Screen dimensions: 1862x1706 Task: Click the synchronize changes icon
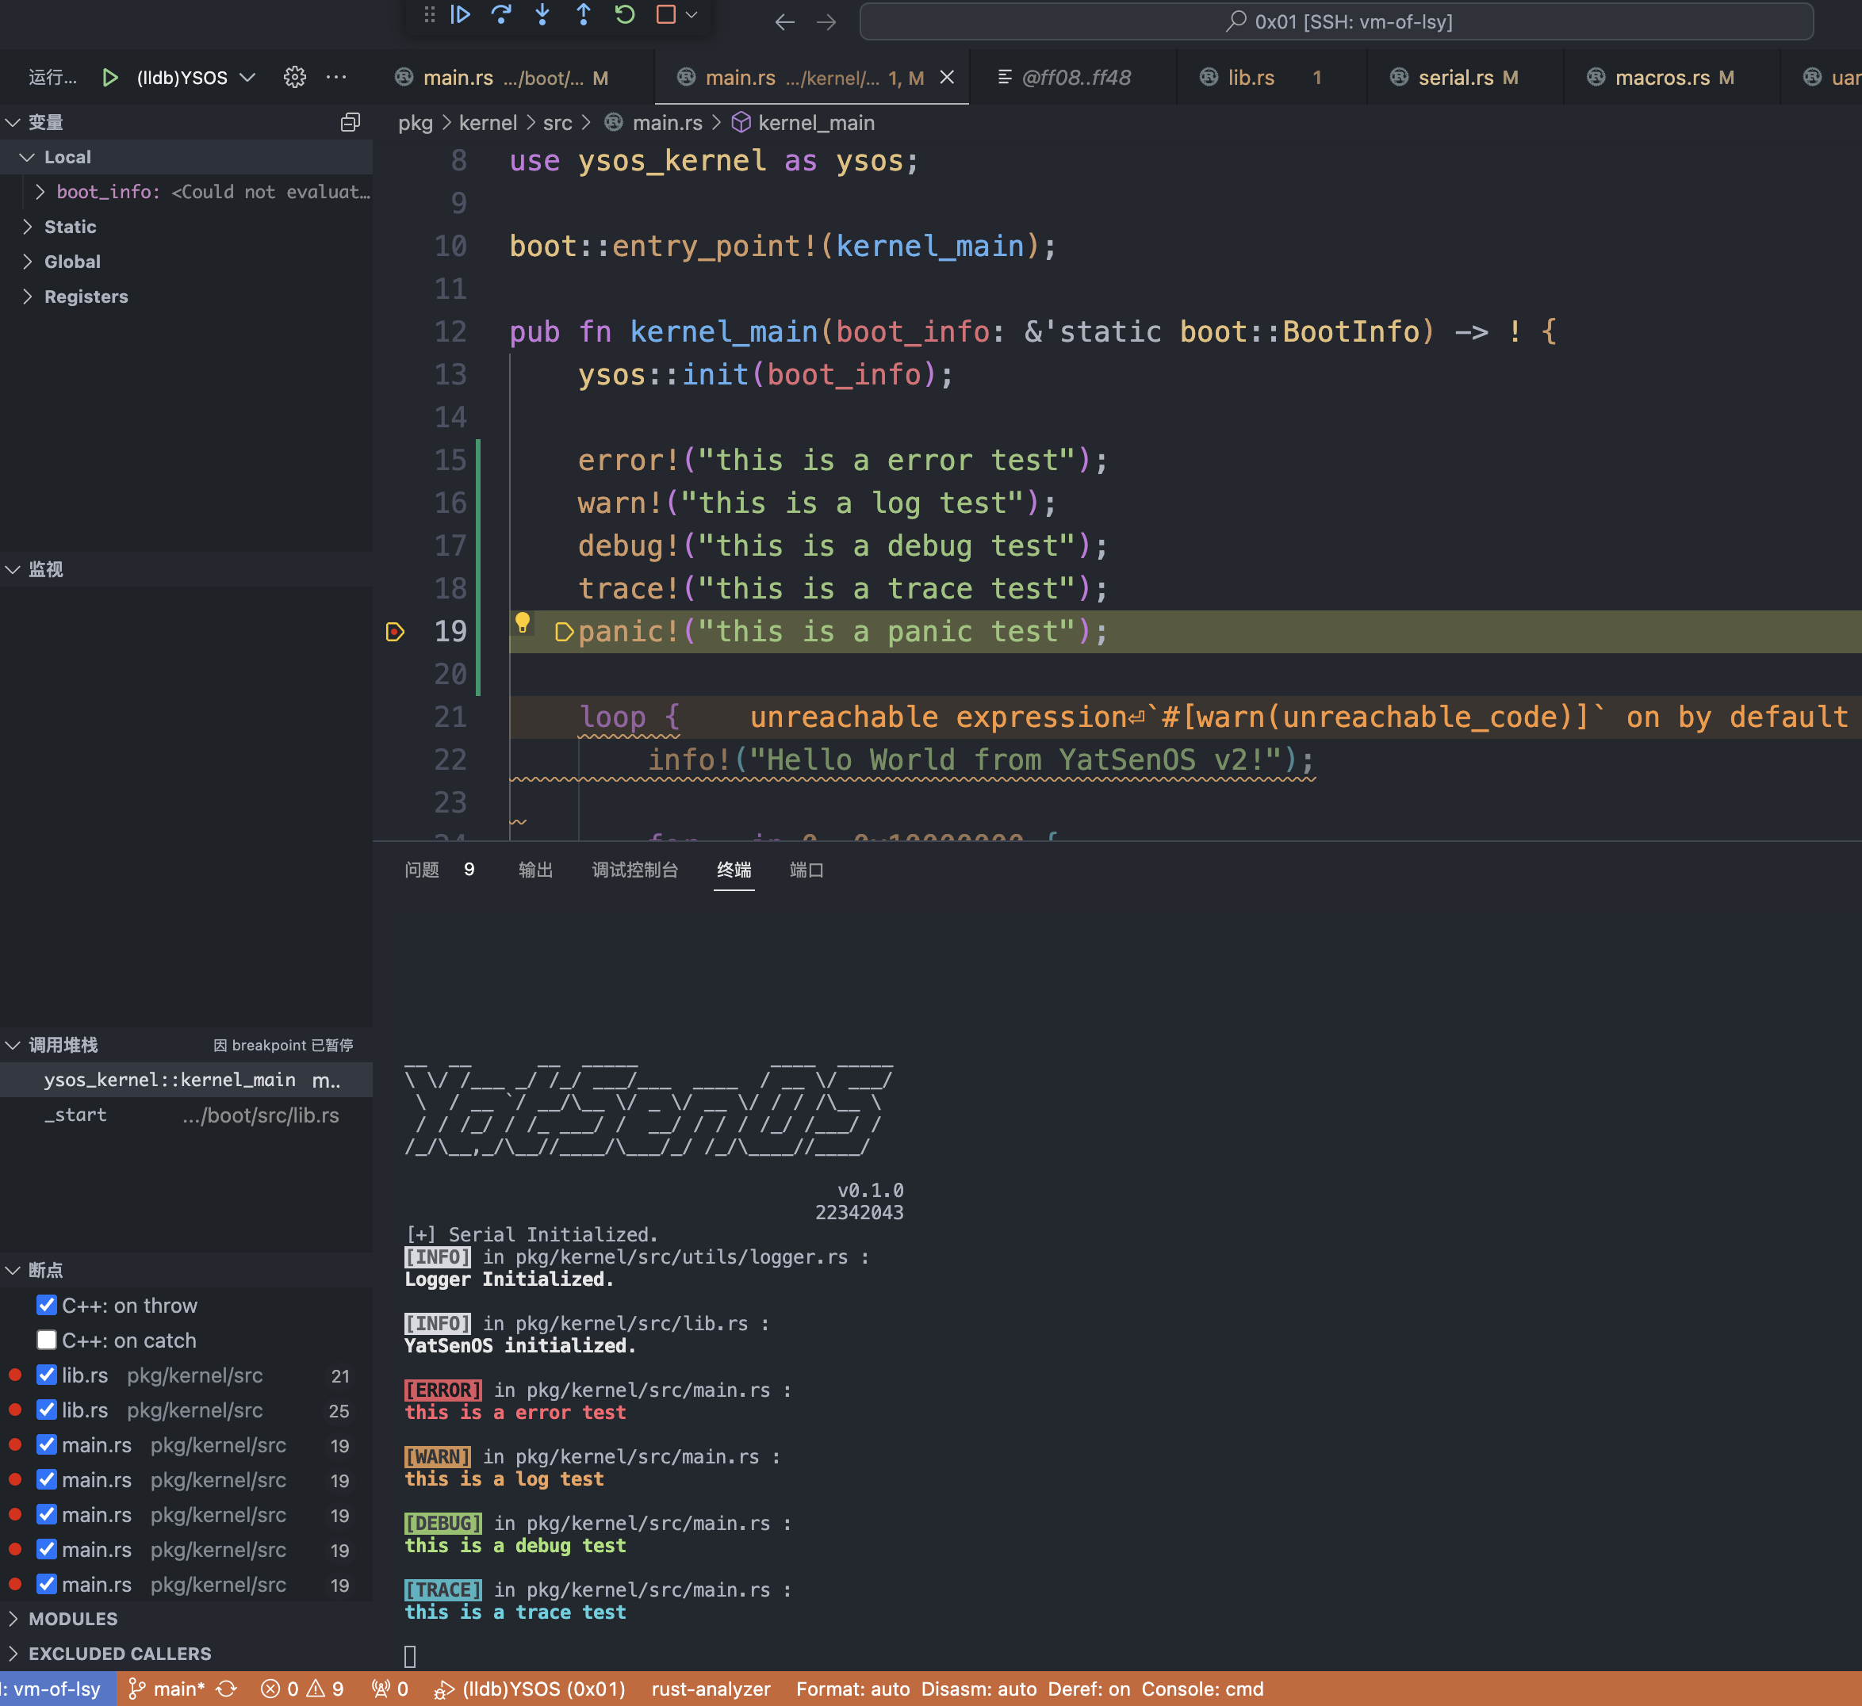pos(228,1689)
